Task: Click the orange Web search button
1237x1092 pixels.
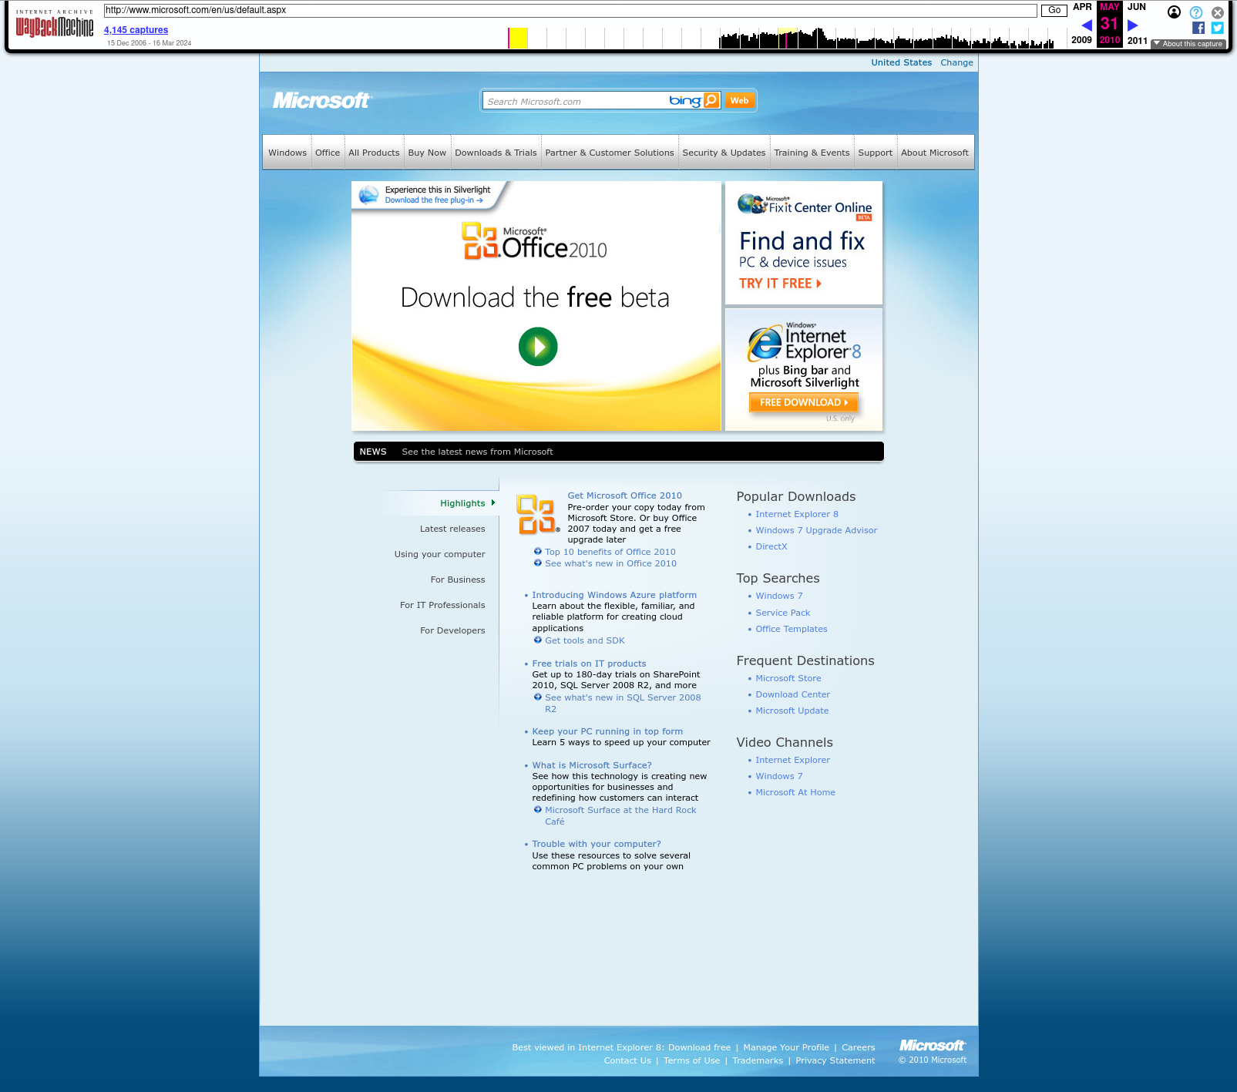Action: point(739,100)
